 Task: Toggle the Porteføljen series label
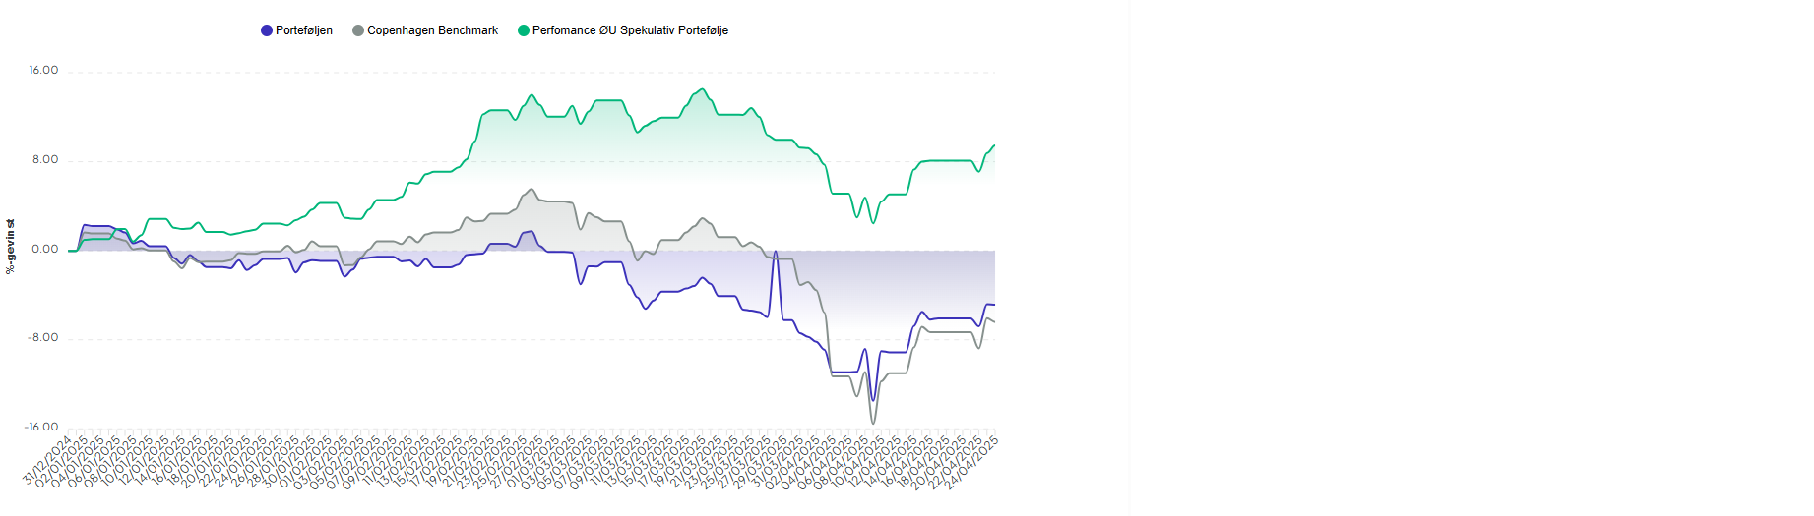pos(303,30)
